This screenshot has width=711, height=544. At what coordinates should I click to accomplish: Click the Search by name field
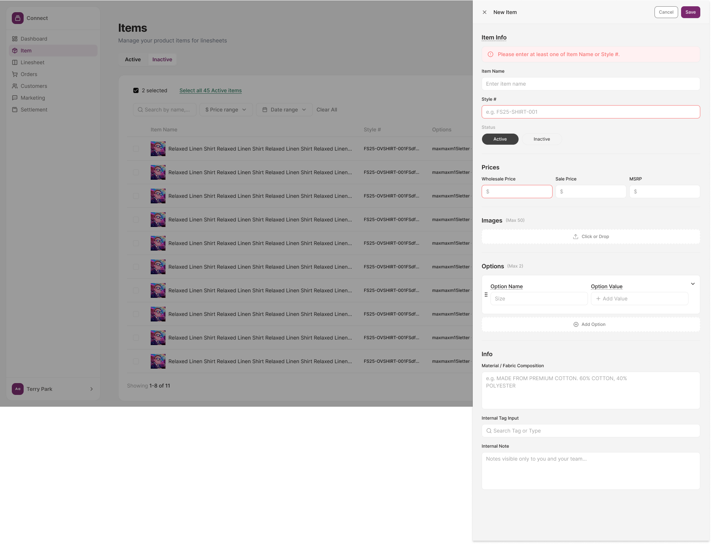coord(164,110)
